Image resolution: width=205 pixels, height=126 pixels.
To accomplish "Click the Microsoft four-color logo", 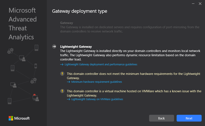I will coord(11,118).
